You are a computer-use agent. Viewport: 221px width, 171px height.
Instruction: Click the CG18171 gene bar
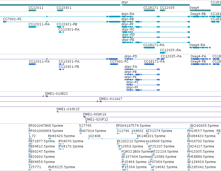149,10
